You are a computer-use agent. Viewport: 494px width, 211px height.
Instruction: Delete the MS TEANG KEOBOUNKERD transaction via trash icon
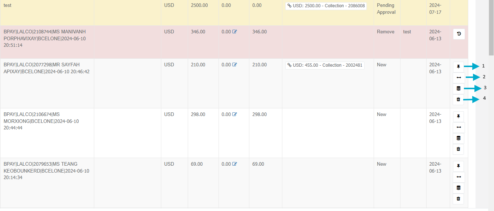(x=458, y=199)
